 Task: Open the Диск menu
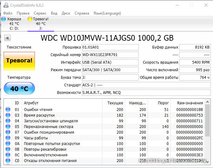pos(66,13)
